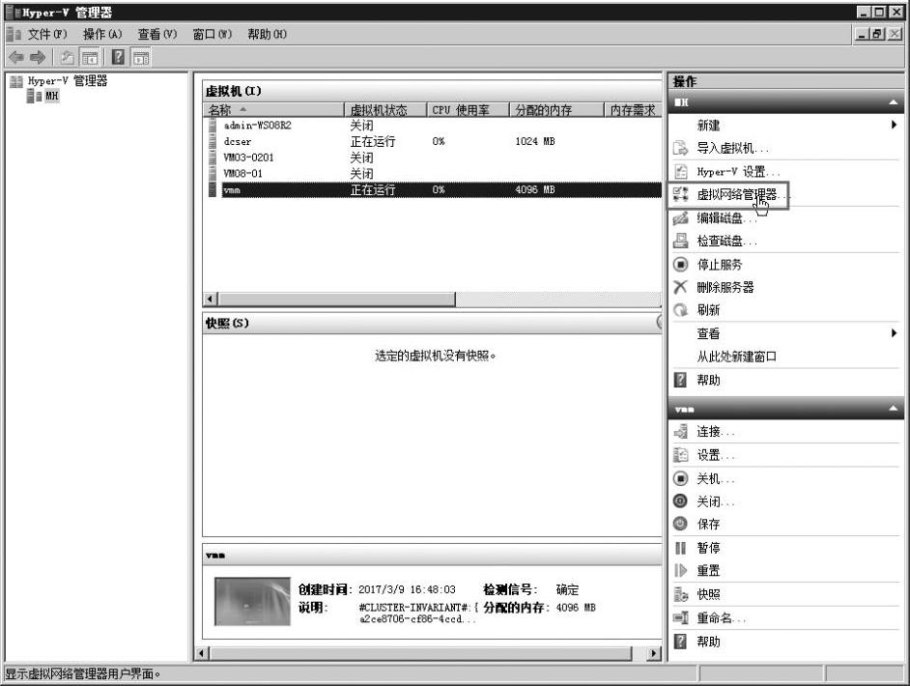The width and height of the screenshot is (910, 686).
Task: Select the VM03-0201 virtual machine row
Action: click(434, 157)
